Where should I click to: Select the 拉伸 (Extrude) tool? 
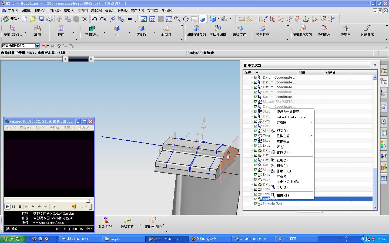pyautogui.click(x=61, y=31)
